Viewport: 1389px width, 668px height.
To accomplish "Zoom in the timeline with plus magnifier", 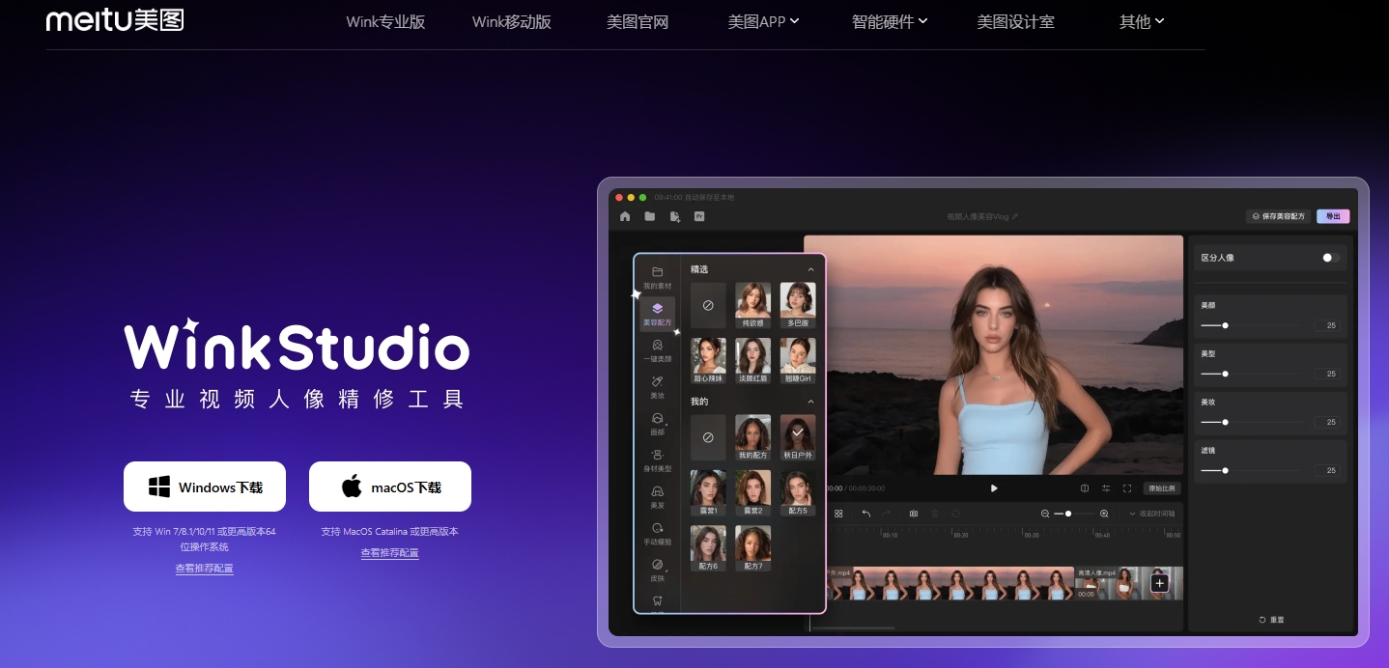I will pos(1104,514).
